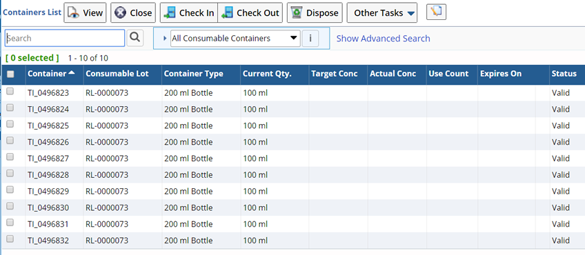The height and width of the screenshot is (255, 585).
Task: Open the Other Tasks dropdown menu
Action: coord(382,12)
